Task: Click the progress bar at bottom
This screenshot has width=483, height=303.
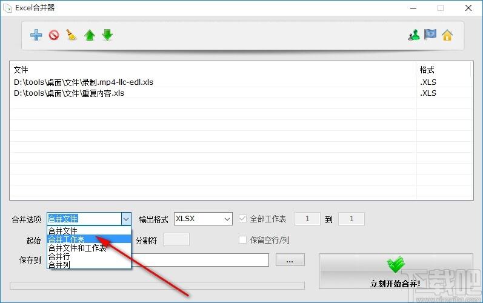Action: pos(157,285)
